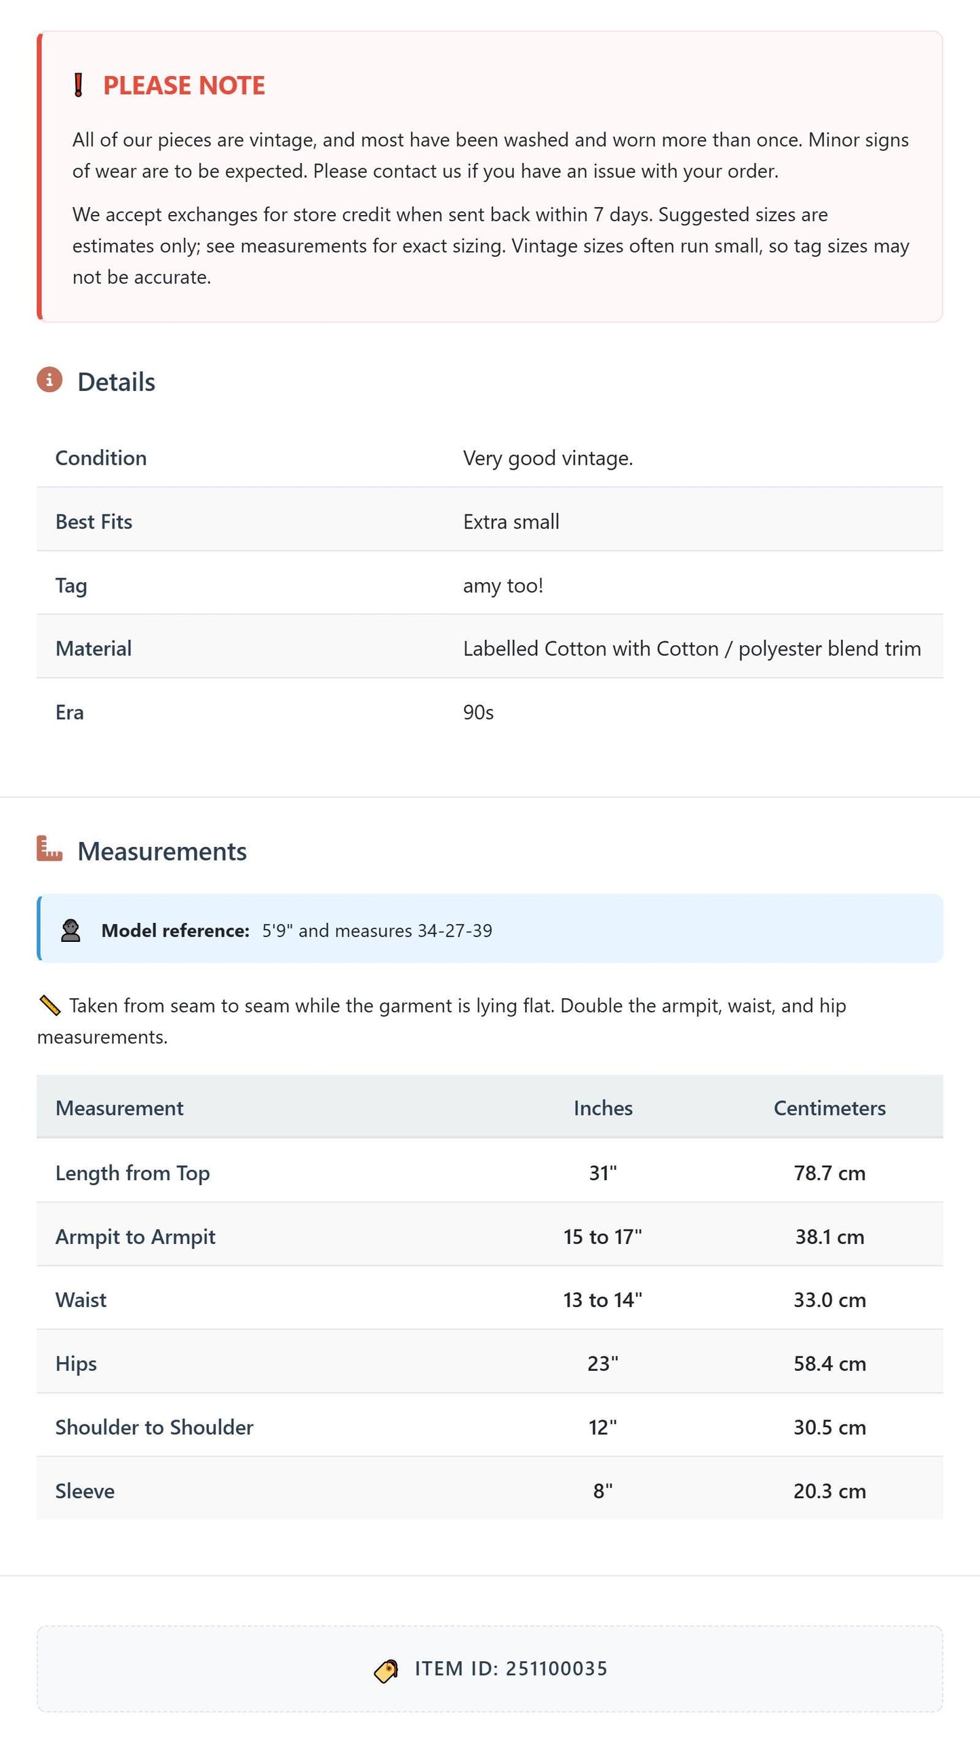The width and height of the screenshot is (980, 1744).
Task: Click the Centimeters column header
Action: [829, 1108]
